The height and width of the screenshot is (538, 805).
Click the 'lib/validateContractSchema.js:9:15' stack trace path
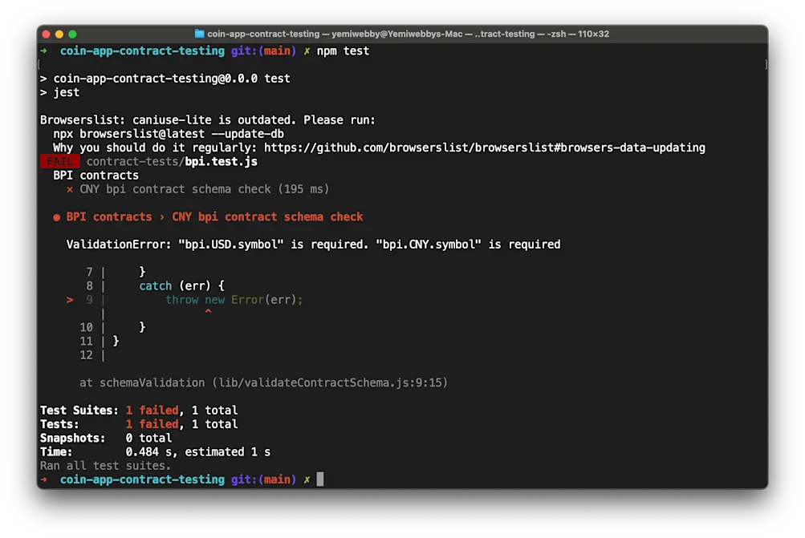331,382
